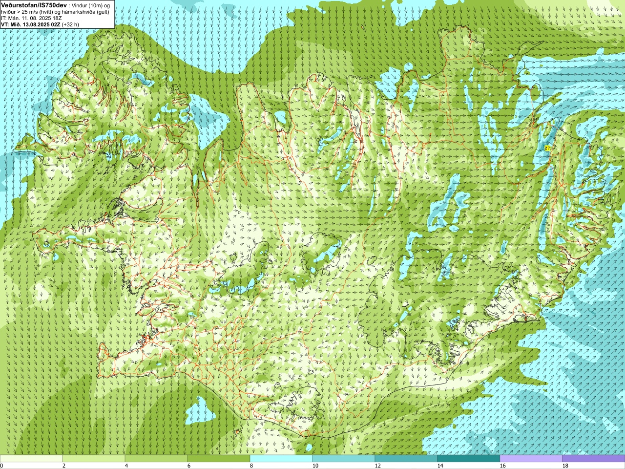Click legend scale label 16
This screenshot has width=625, height=469.
(x=503, y=466)
